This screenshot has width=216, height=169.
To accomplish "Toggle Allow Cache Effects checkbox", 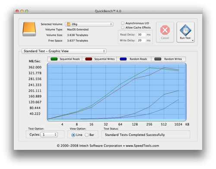I will click(123, 27).
